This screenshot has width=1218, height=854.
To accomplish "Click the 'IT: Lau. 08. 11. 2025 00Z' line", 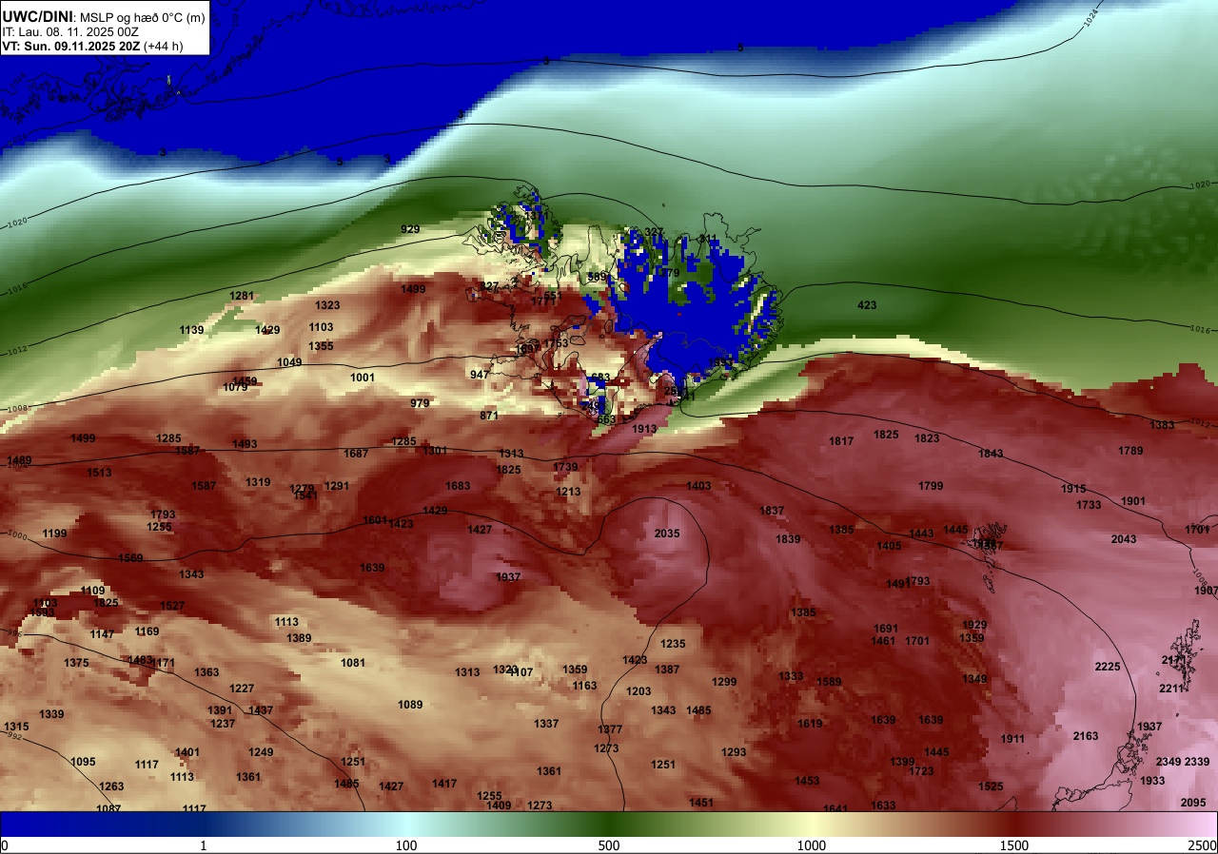I will pos(71,31).
